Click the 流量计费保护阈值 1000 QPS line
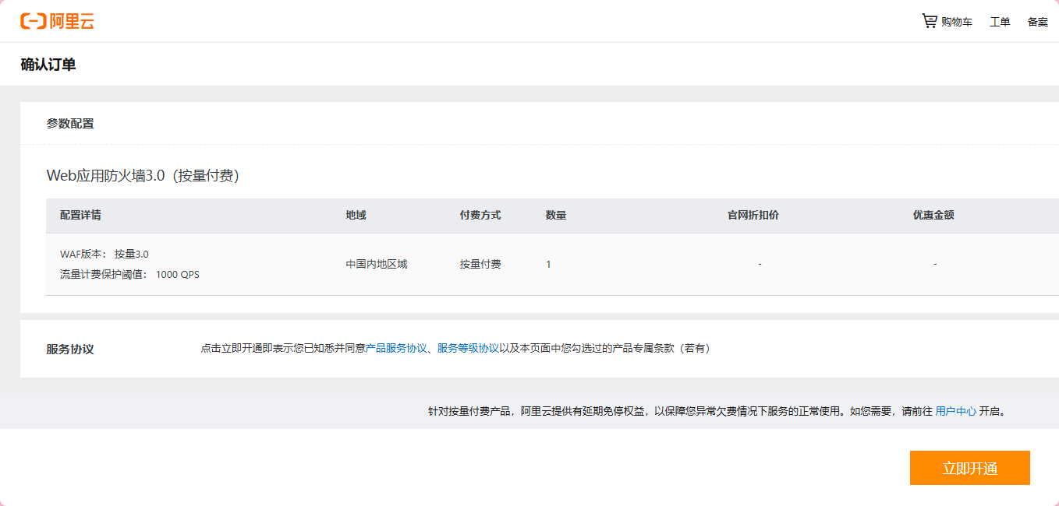 (129, 274)
